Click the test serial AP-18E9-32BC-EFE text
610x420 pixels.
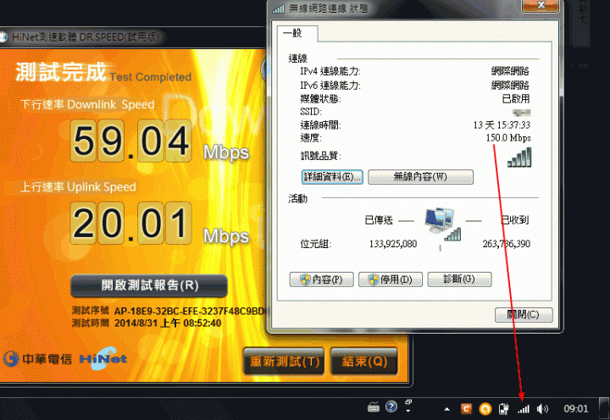[x=191, y=312]
